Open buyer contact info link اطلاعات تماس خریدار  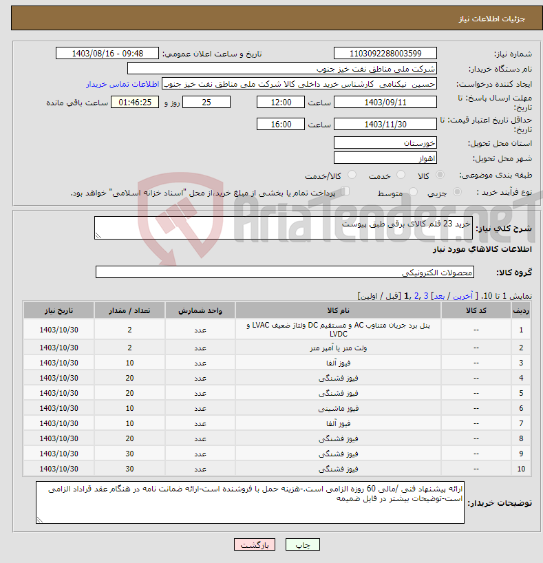123,84
